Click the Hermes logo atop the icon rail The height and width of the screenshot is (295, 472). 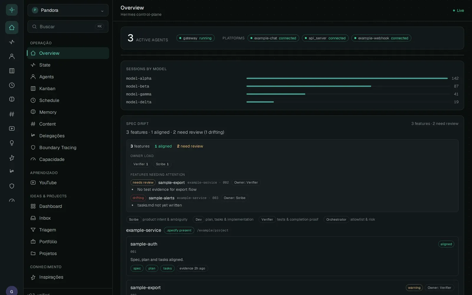pos(12,10)
